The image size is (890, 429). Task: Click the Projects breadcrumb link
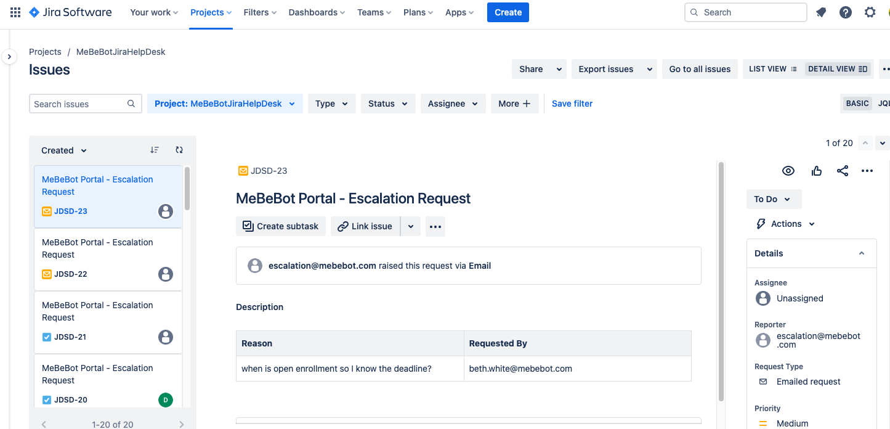(45, 52)
